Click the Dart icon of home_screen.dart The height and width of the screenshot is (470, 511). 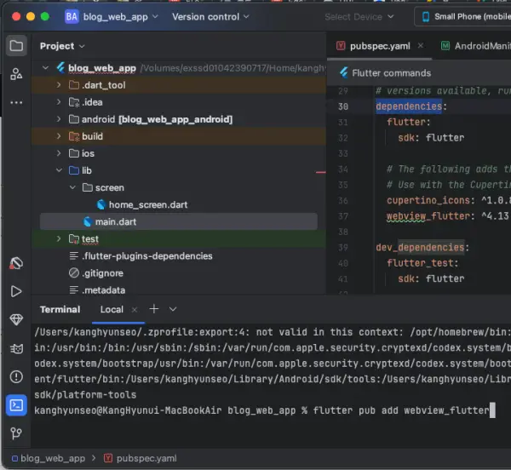coord(101,204)
